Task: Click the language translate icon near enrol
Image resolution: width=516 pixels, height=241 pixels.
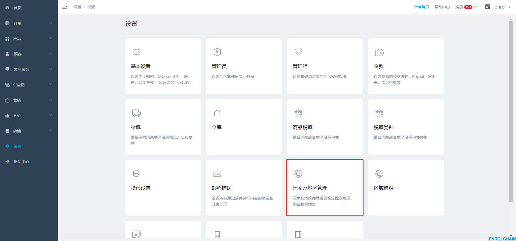Action: 488,7
